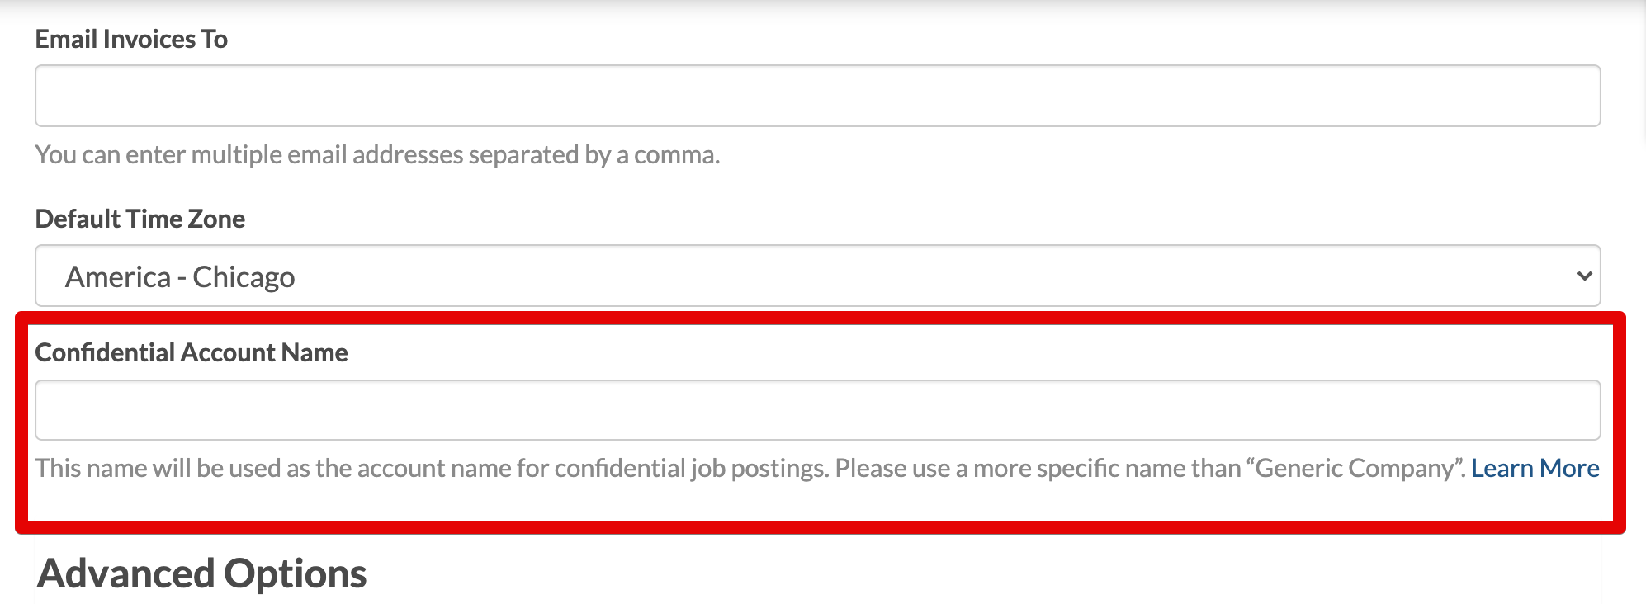Click the comma-separated emails helper text
This screenshot has width=1646, height=604.
pyautogui.click(x=378, y=153)
